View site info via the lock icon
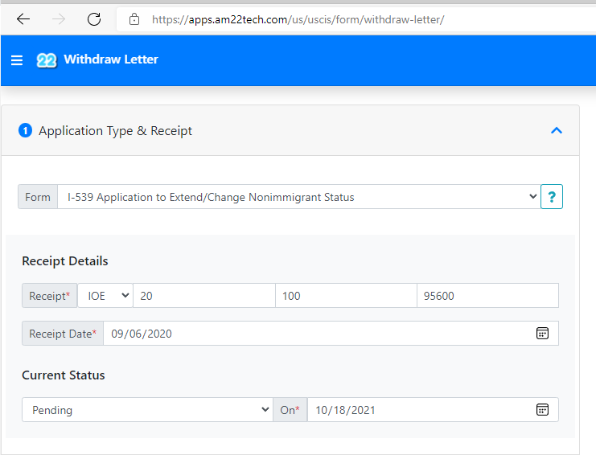Image resolution: width=596 pixels, height=455 pixels. (134, 19)
